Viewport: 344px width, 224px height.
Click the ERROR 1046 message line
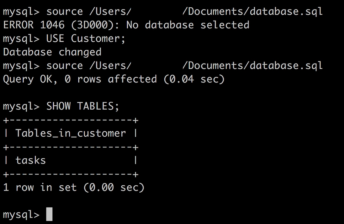tap(126, 25)
